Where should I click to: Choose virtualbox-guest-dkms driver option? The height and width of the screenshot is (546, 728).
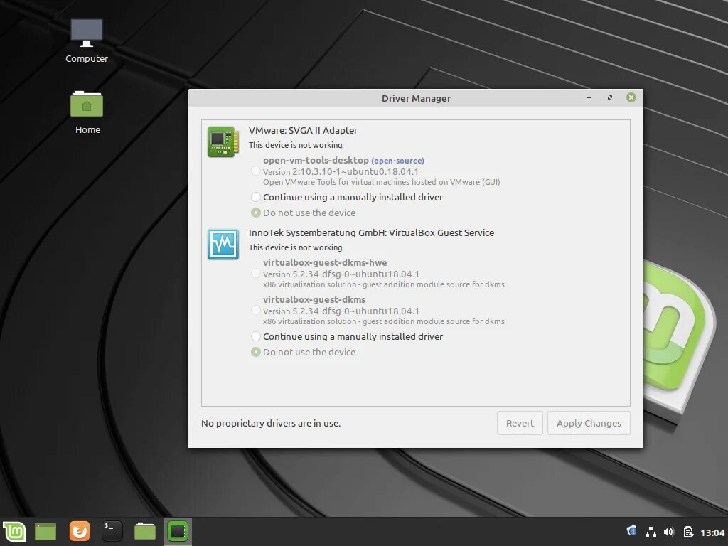point(256,310)
